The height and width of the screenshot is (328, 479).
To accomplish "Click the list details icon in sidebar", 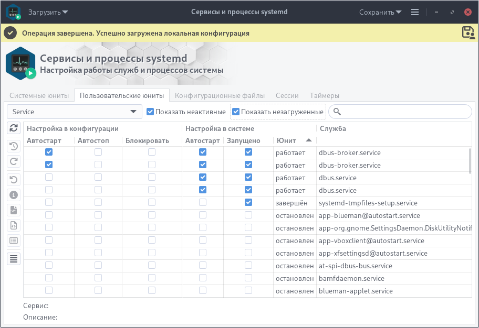I will click(14, 240).
